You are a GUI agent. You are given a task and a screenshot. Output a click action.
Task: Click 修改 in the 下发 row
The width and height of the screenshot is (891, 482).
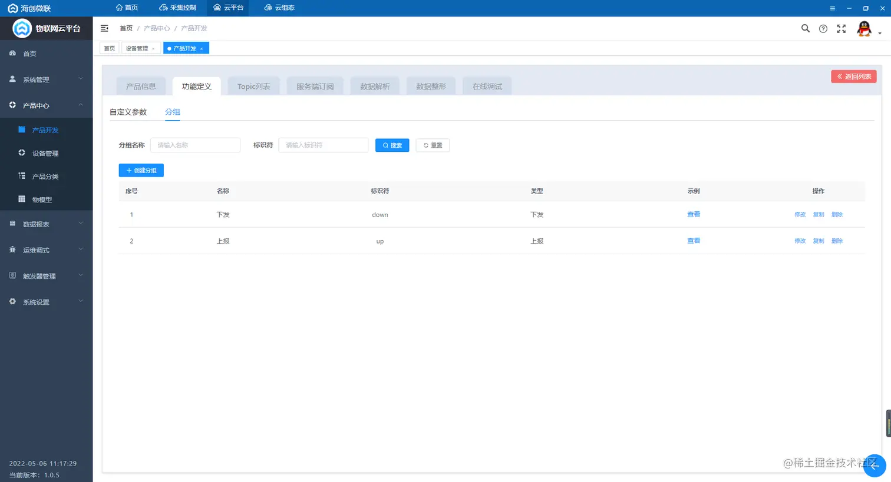(800, 215)
